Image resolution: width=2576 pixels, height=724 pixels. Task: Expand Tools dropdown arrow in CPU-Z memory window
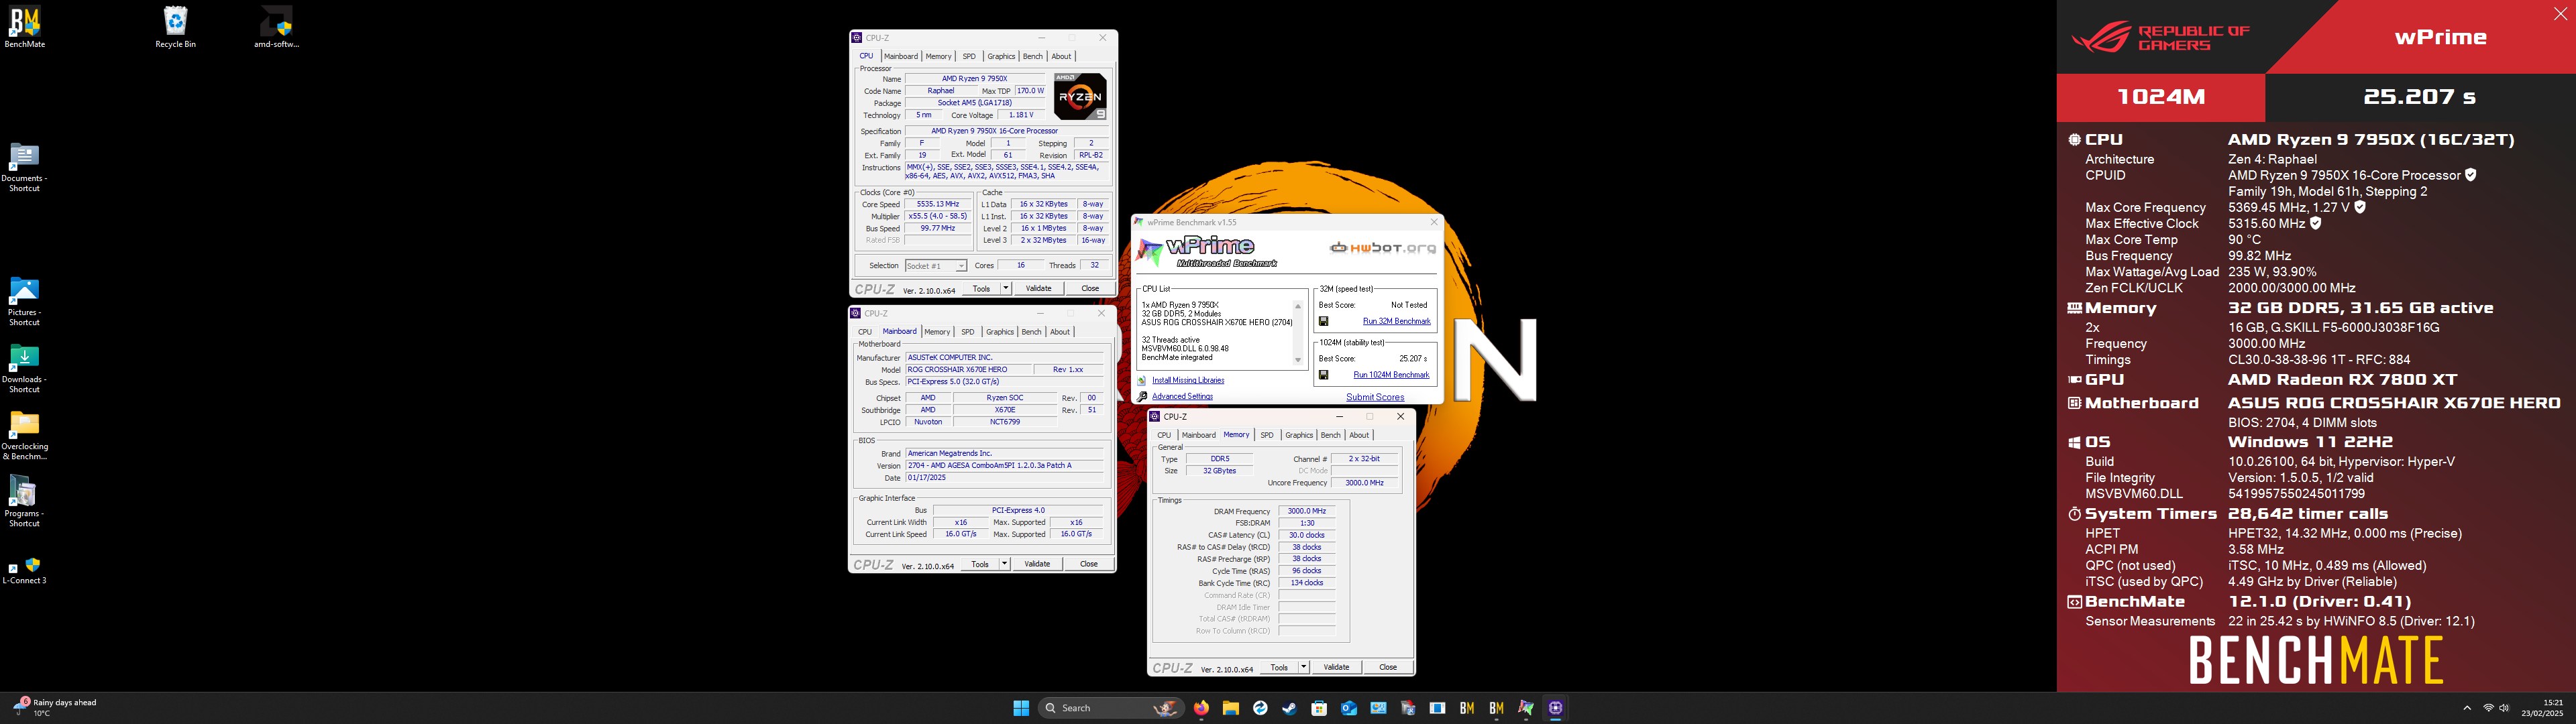click(x=1303, y=667)
